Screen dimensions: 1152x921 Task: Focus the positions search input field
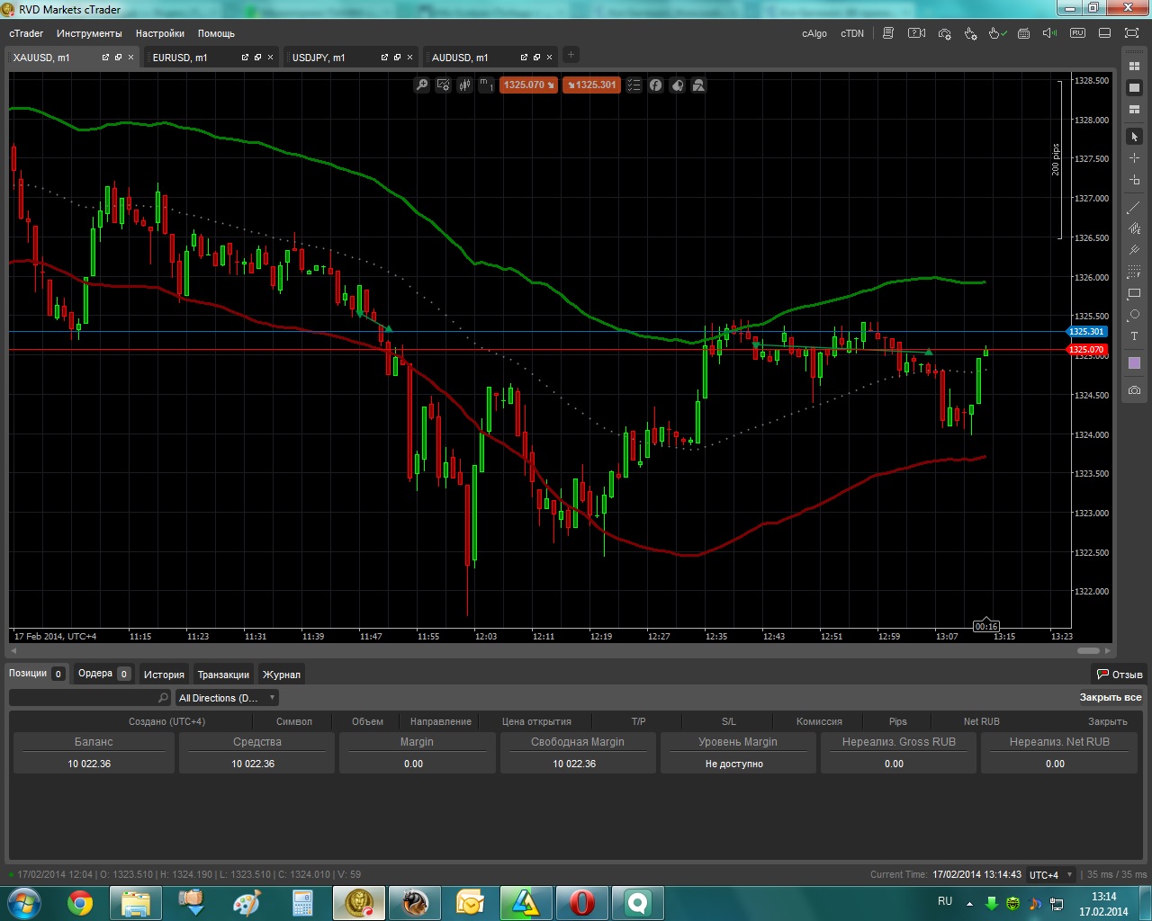89,698
